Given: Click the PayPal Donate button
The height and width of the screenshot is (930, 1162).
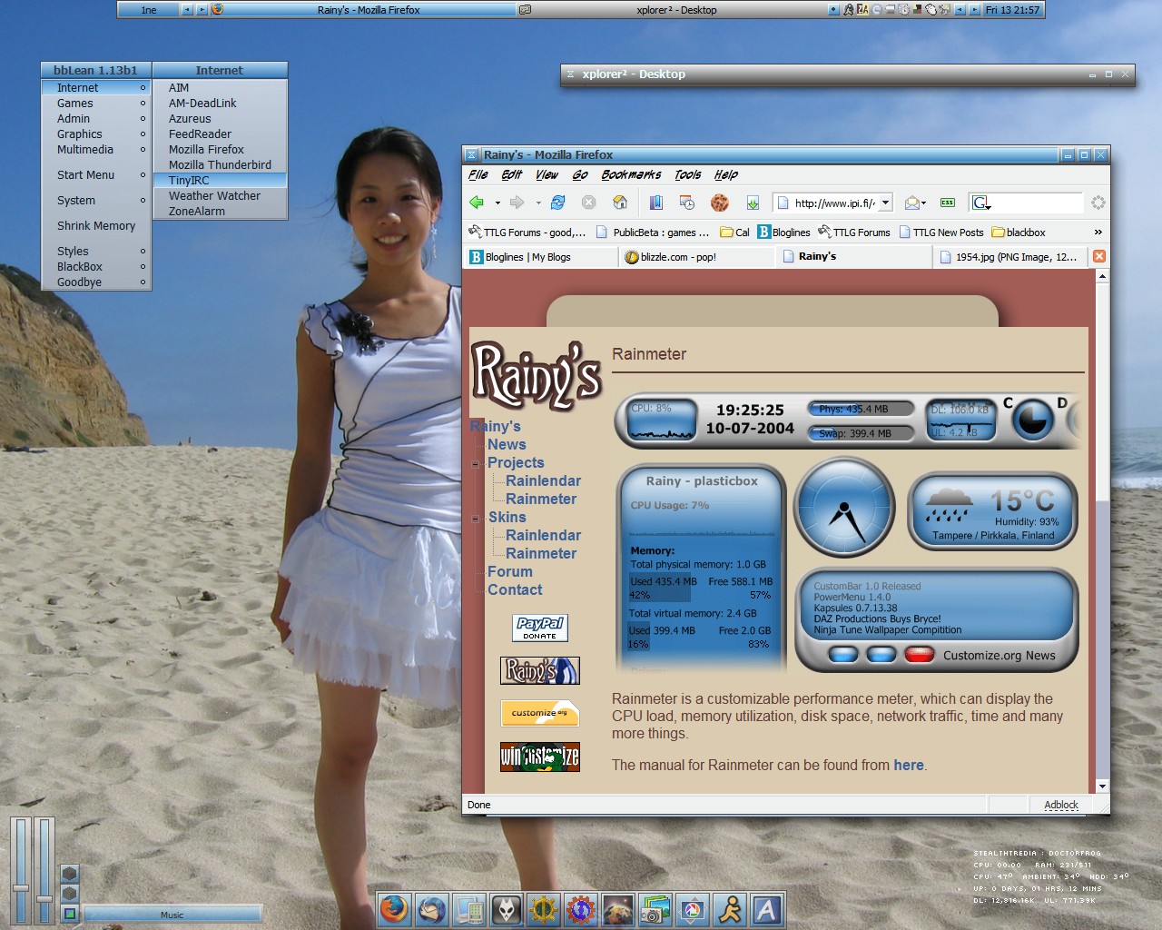Looking at the screenshot, I should 540,628.
